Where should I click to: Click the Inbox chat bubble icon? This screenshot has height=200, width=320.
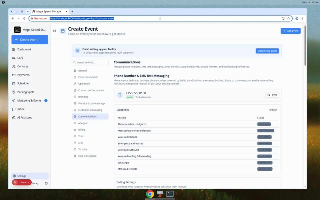[14, 109]
